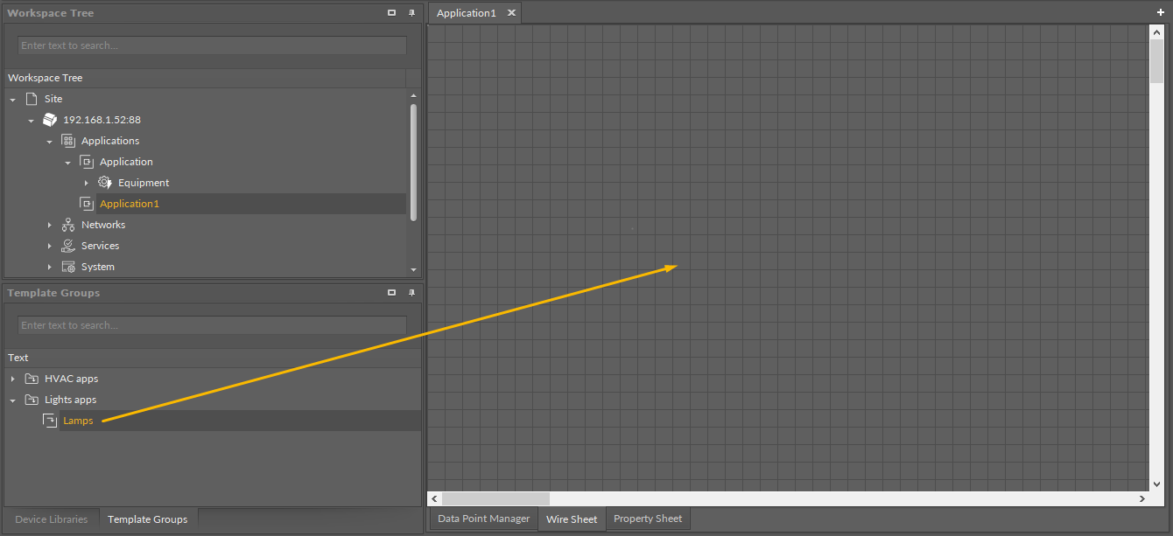
Task: Click the HVAC apps folder icon
Action: [32, 379]
